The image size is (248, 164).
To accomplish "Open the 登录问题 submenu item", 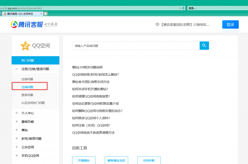I will (27, 95).
